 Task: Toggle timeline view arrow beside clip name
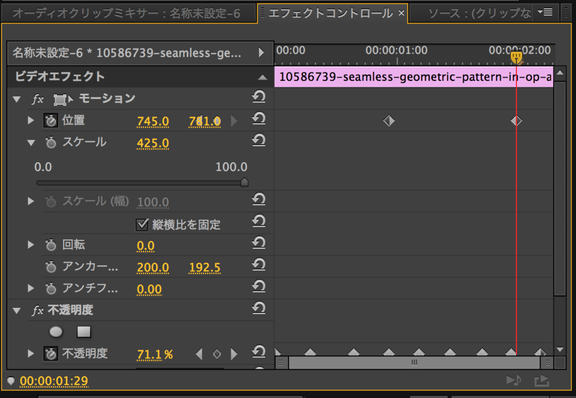[261, 52]
